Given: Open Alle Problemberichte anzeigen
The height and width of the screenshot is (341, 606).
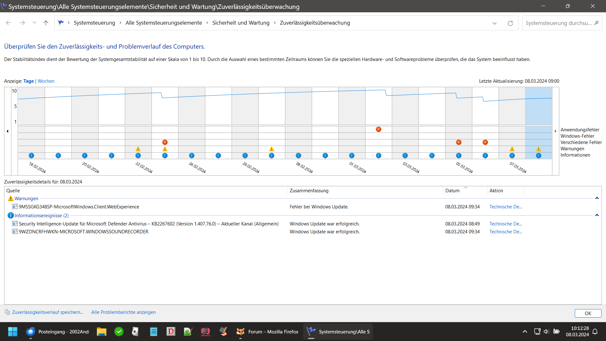Looking at the screenshot, I should click(123, 312).
